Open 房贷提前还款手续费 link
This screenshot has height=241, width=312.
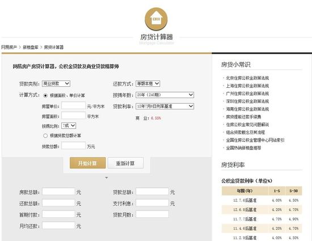tap(243, 117)
